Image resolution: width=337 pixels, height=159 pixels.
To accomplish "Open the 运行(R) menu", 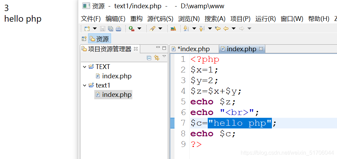I will pyautogui.click(x=265, y=19).
